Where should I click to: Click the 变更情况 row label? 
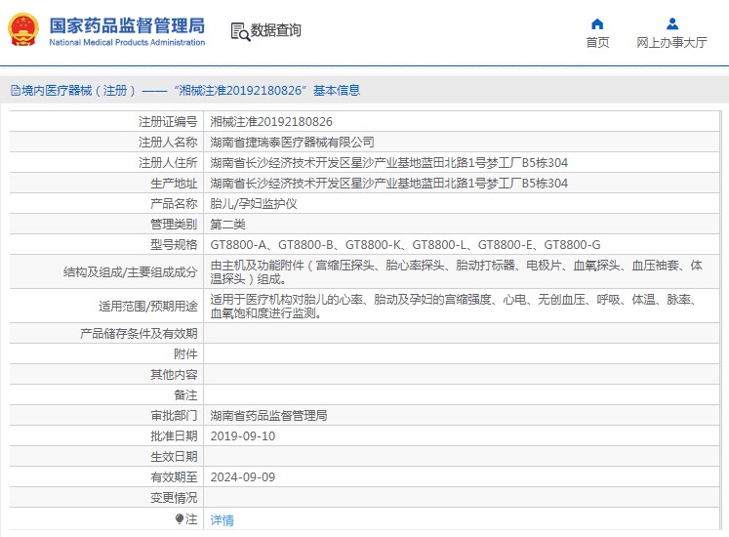coord(174,497)
